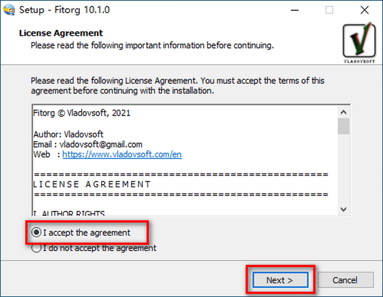This screenshot has height=297, width=383.
Task: Close the Fitorg Setup window
Action: pyautogui.click(x=362, y=10)
